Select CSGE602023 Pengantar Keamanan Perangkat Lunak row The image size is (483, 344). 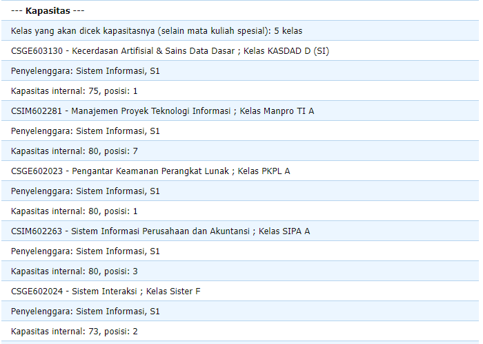pos(240,171)
